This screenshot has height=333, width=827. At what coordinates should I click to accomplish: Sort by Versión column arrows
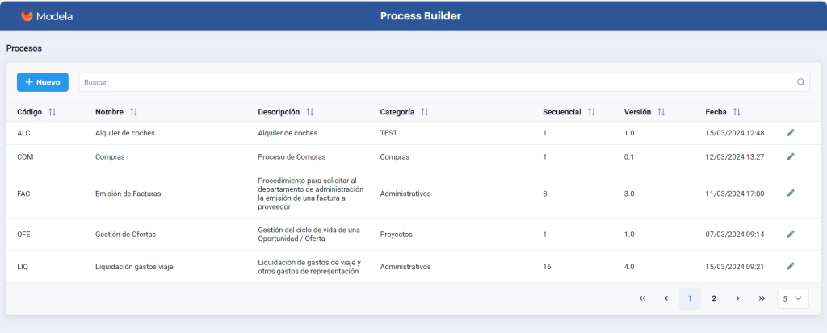pyautogui.click(x=661, y=112)
